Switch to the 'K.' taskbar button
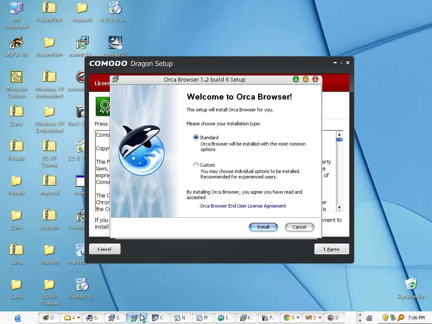 pos(246,318)
